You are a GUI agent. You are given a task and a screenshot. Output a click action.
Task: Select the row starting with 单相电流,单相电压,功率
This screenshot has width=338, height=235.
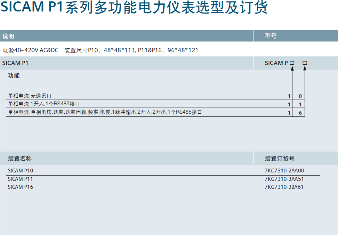click(105, 112)
